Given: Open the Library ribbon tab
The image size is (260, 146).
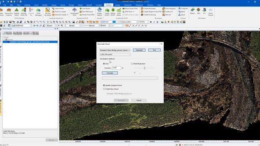Looking at the screenshot, I should (117, 5).
